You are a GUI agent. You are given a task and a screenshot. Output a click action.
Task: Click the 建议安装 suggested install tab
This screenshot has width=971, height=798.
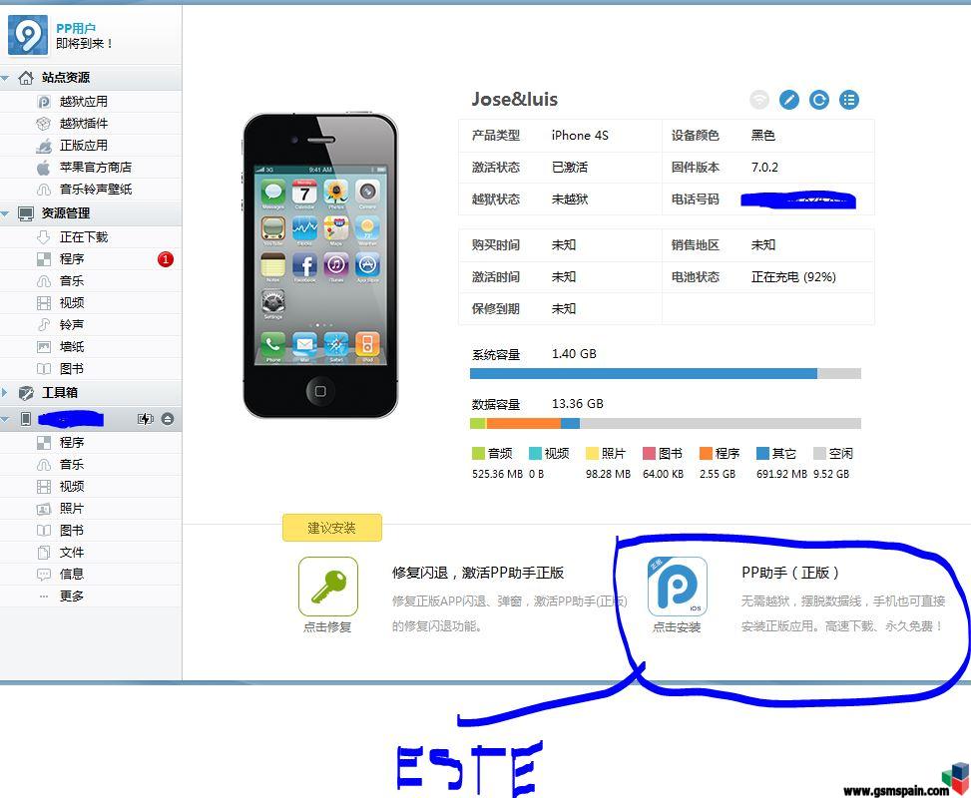tap(332, 528)
